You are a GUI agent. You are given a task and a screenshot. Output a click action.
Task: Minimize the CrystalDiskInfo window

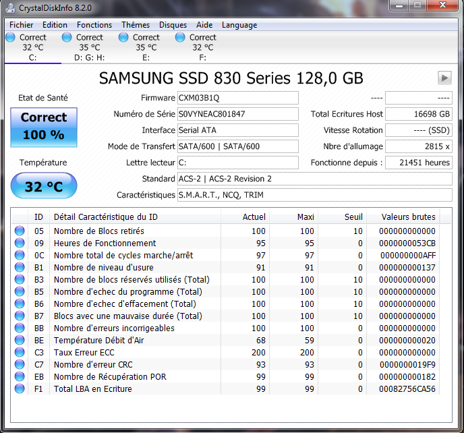pos(399,5)
